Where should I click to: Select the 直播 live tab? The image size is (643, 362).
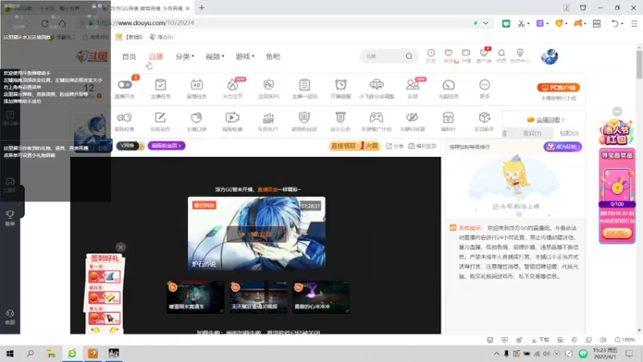[156, 56]
